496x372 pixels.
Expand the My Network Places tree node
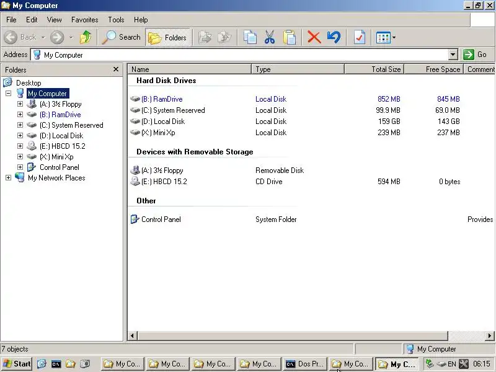[9, 177]
